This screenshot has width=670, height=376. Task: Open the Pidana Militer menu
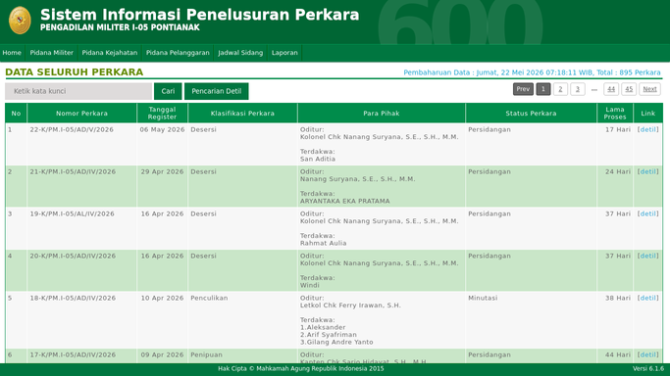[51, 53]
